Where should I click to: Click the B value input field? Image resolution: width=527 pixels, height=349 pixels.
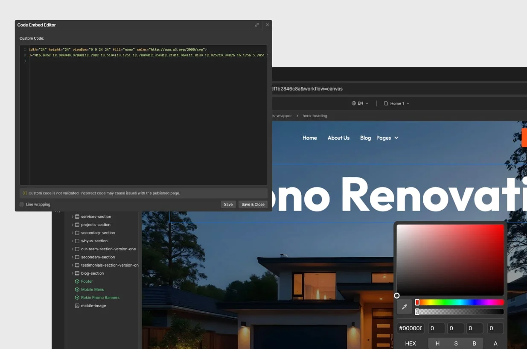pyautogui.click(x=474, y=328)
